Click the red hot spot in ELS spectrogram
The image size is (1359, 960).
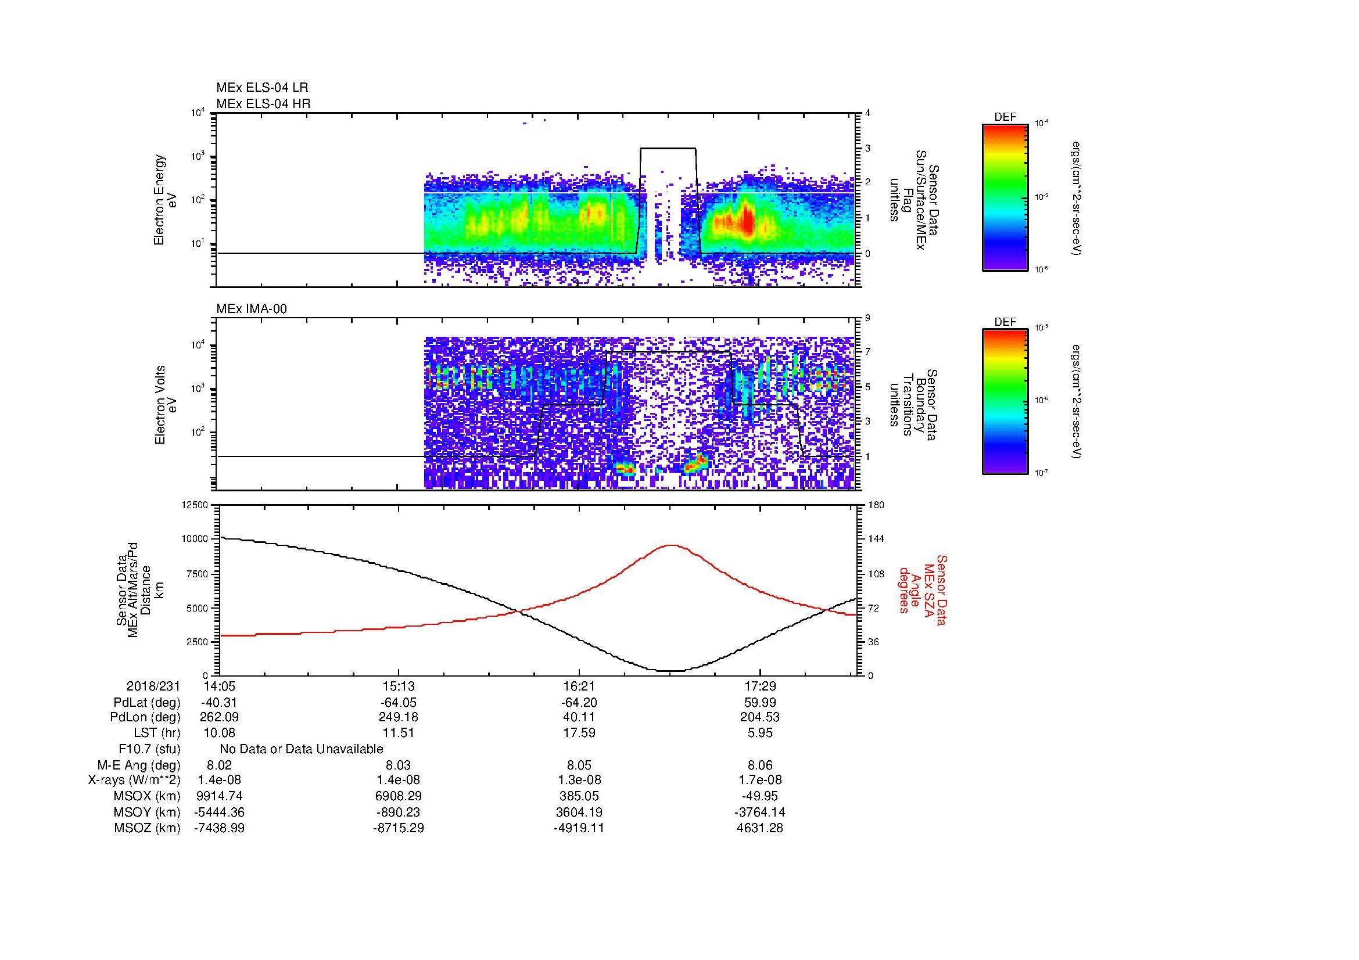coord(747,220)
